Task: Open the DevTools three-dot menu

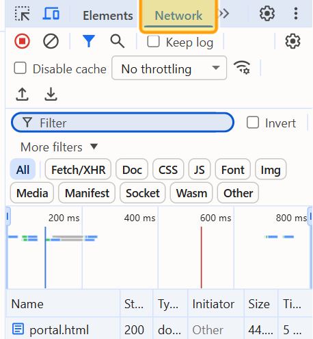Action: [x=296, y=14]
